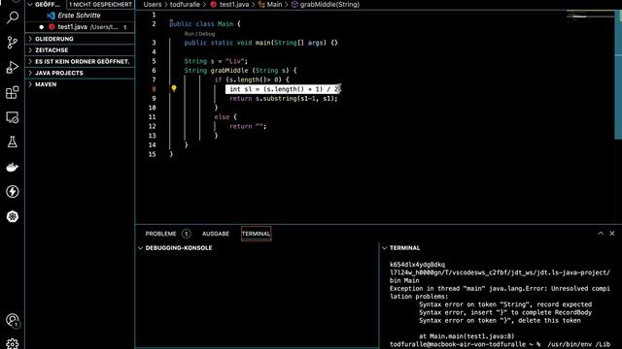Click 'if (s.length()> 0) {' line
This screenshot has height=349, width=622.
(252, 79)
